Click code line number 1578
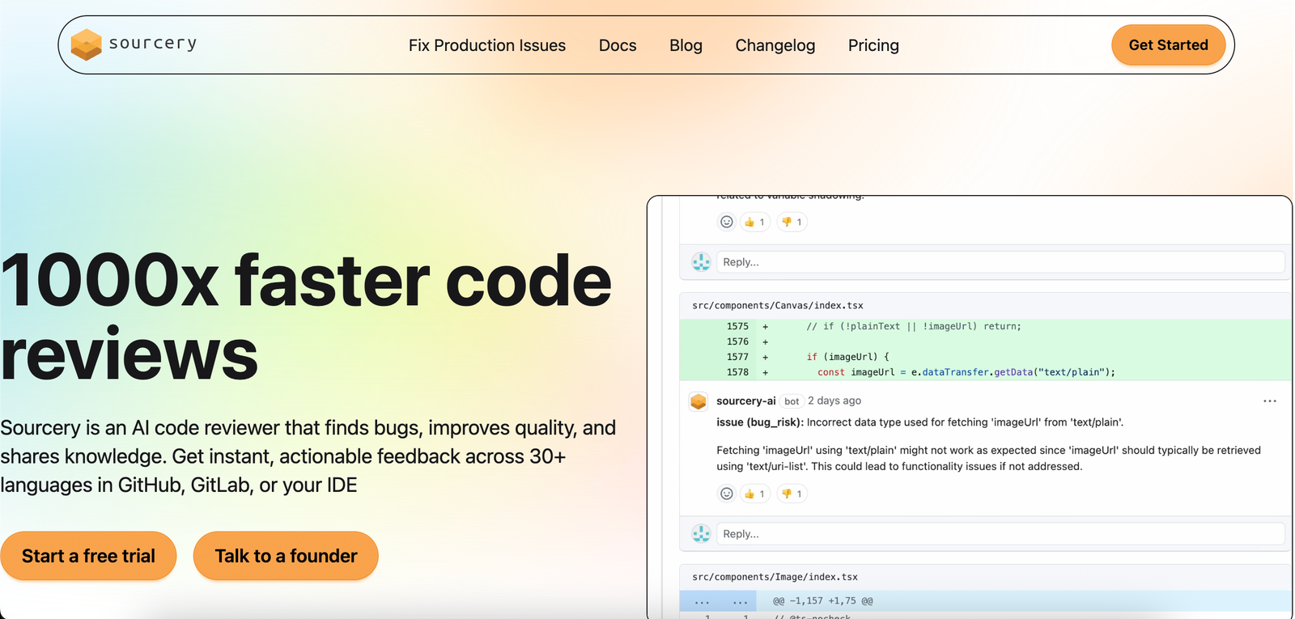Screen dimensions: 1295x619 (x=737, y=372)
